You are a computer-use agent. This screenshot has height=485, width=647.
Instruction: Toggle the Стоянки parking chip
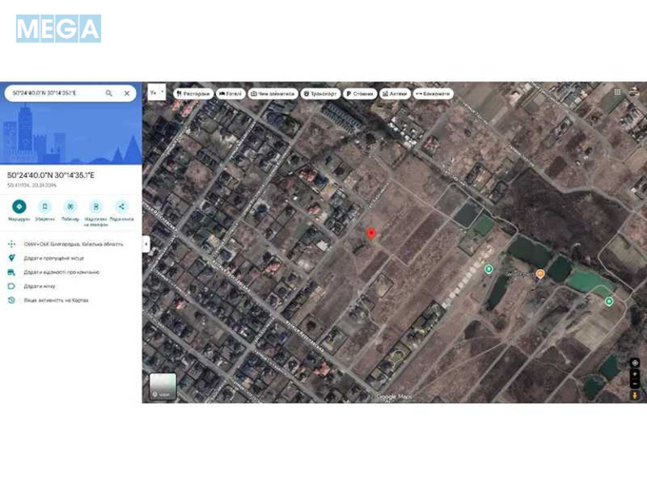coord(360,93)
